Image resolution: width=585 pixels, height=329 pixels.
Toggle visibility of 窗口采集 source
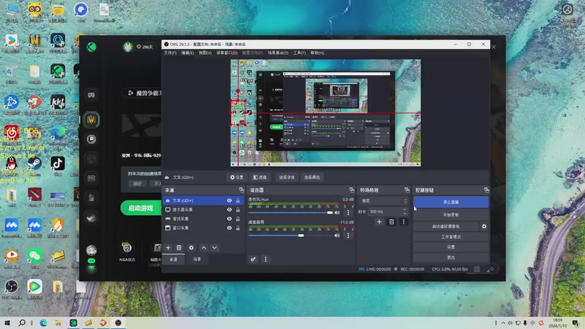(x=230, y=228)
